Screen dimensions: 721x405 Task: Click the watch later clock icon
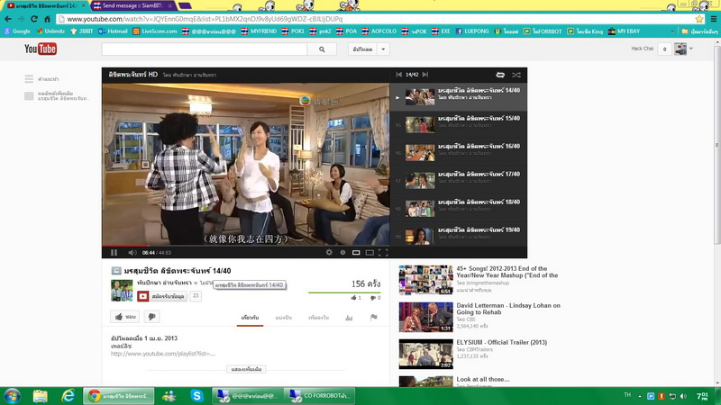pos(342,253)
